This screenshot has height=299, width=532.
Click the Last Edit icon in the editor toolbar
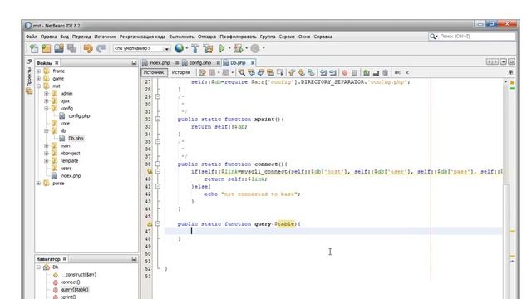[202, 72]
